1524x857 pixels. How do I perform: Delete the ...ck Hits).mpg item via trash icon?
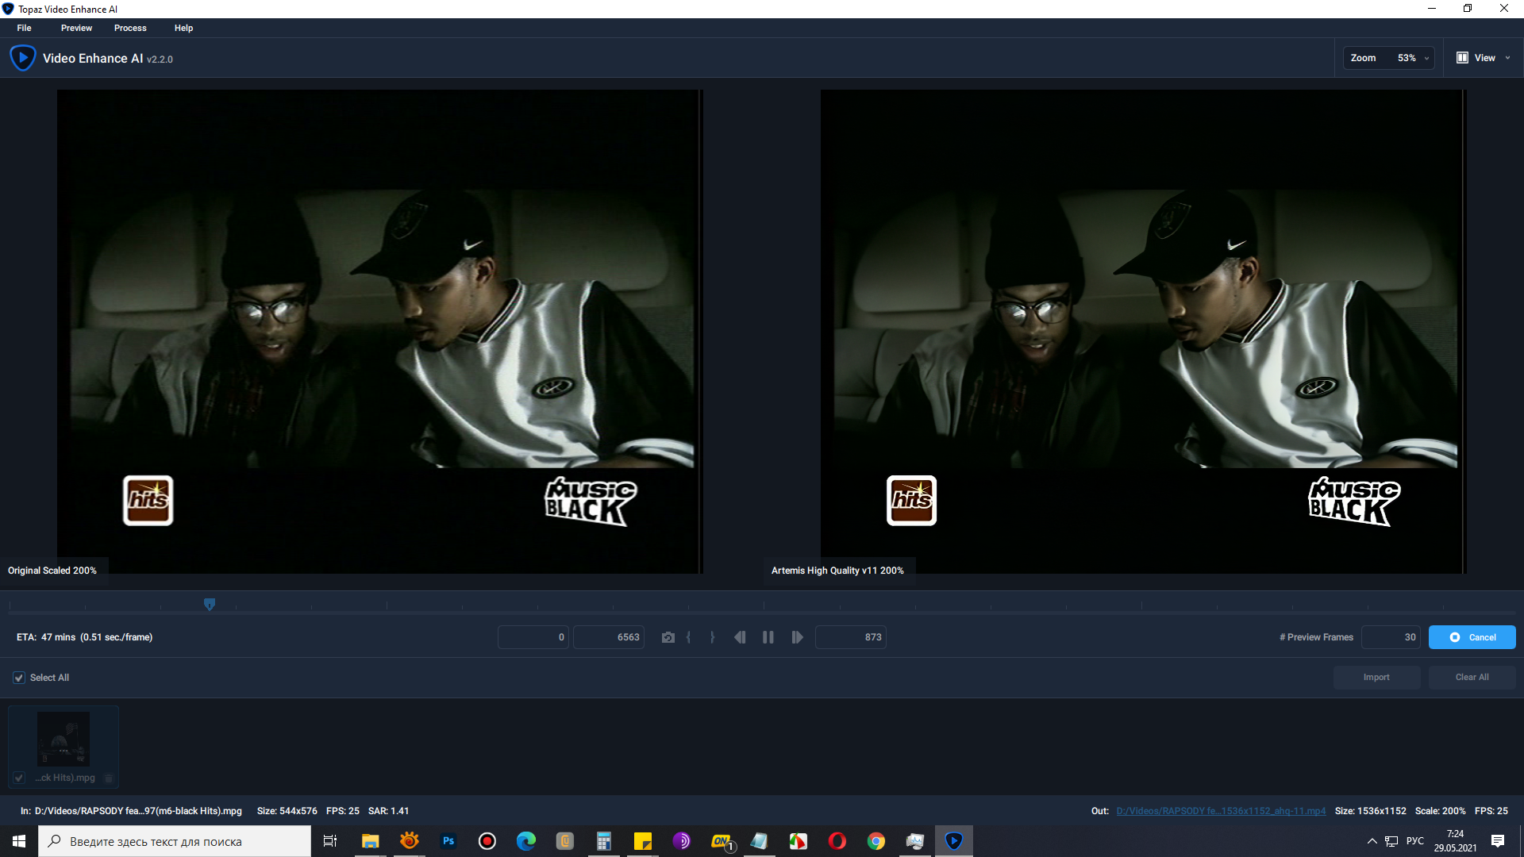110,778
